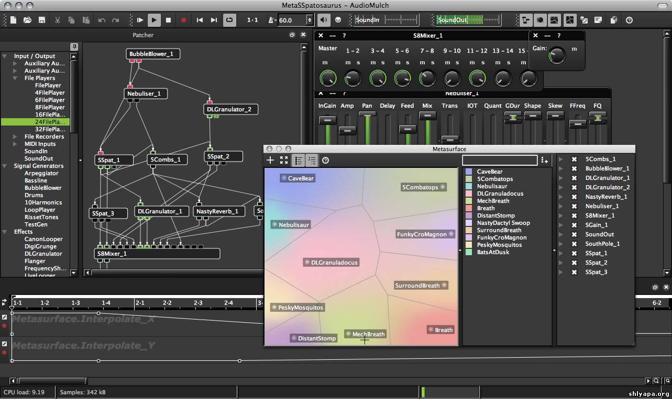Click the Save document icon

click(x=41, y=20)
